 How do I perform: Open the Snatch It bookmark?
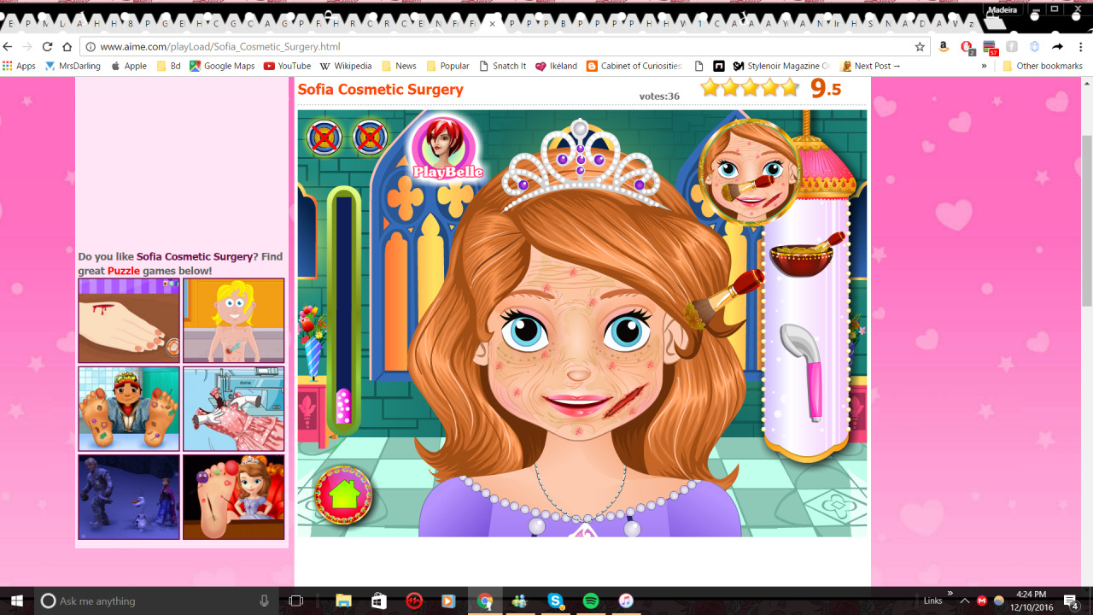pyautogui.click(x=503, y=66)
